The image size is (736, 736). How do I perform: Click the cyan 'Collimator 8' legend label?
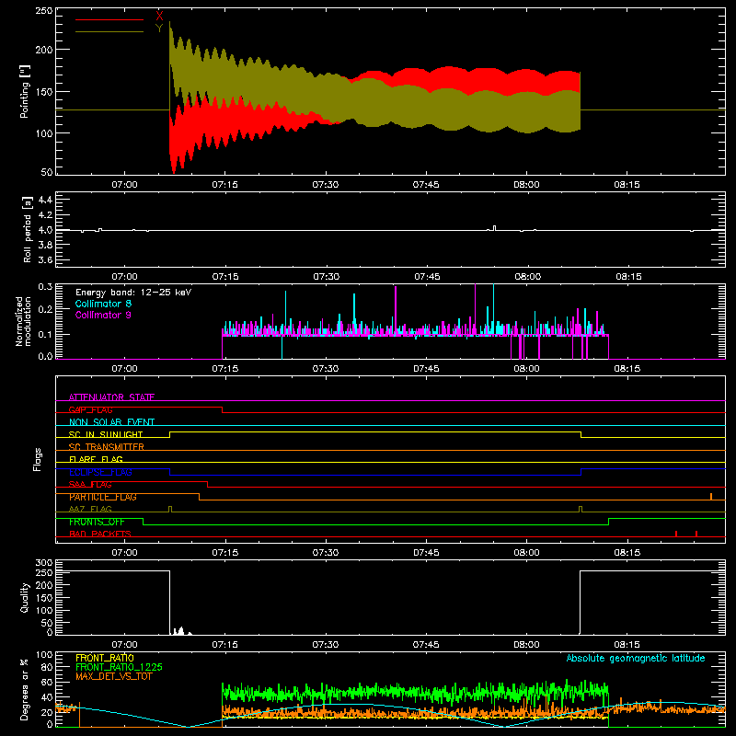[x=103, y=304]
